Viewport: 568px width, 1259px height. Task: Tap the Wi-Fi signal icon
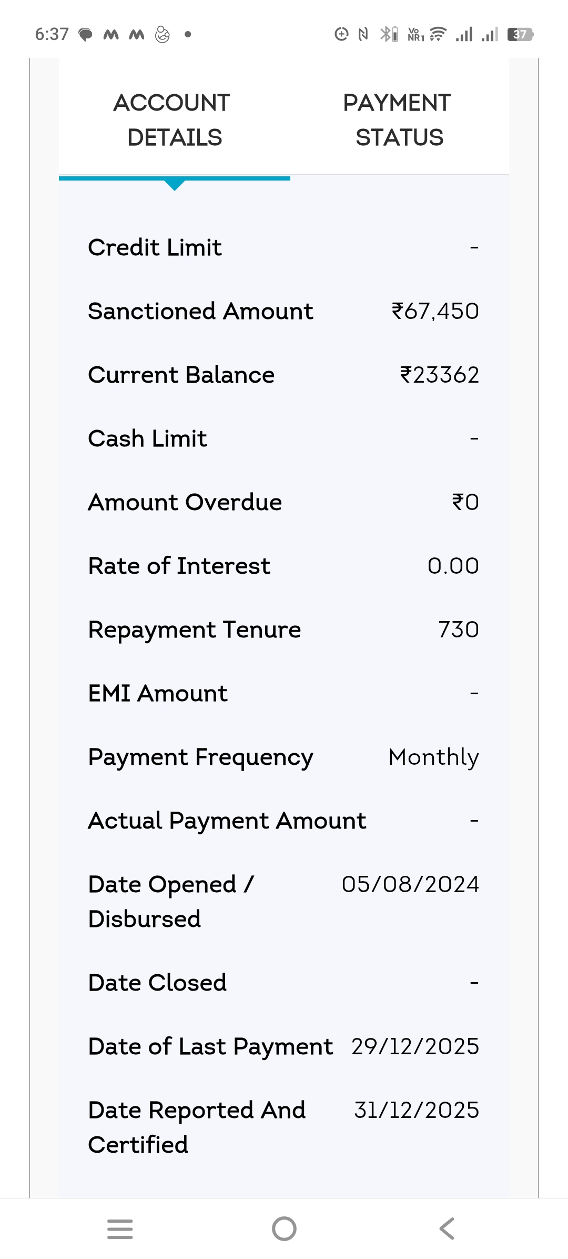[x=438, y=35]
